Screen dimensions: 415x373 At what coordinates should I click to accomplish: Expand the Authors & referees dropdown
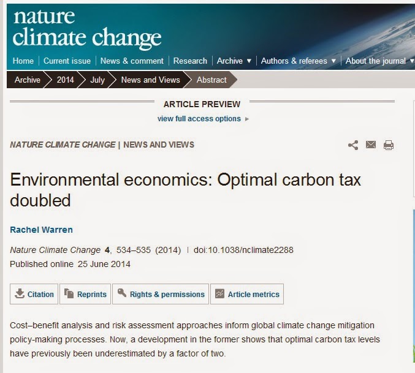pyautogui.click(x=299, y=61)
